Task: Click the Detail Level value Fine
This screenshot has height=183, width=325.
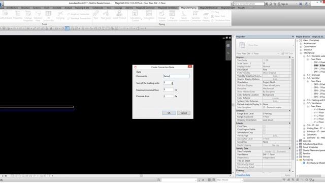Action: [x=275, y=70]
